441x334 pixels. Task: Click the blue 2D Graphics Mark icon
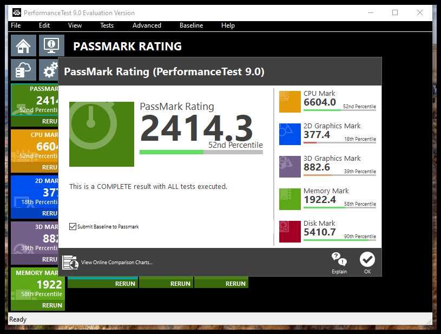289,134
